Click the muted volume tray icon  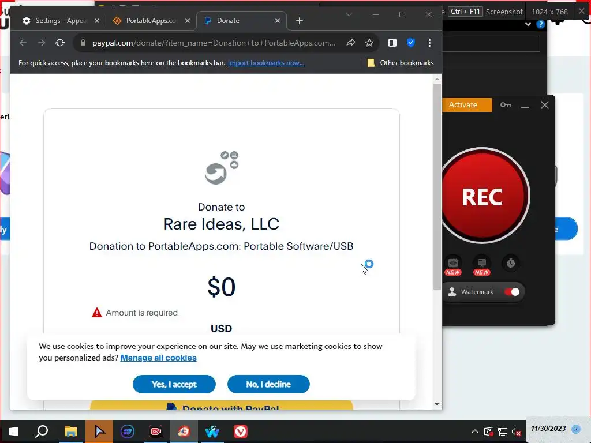click(516, 431)
